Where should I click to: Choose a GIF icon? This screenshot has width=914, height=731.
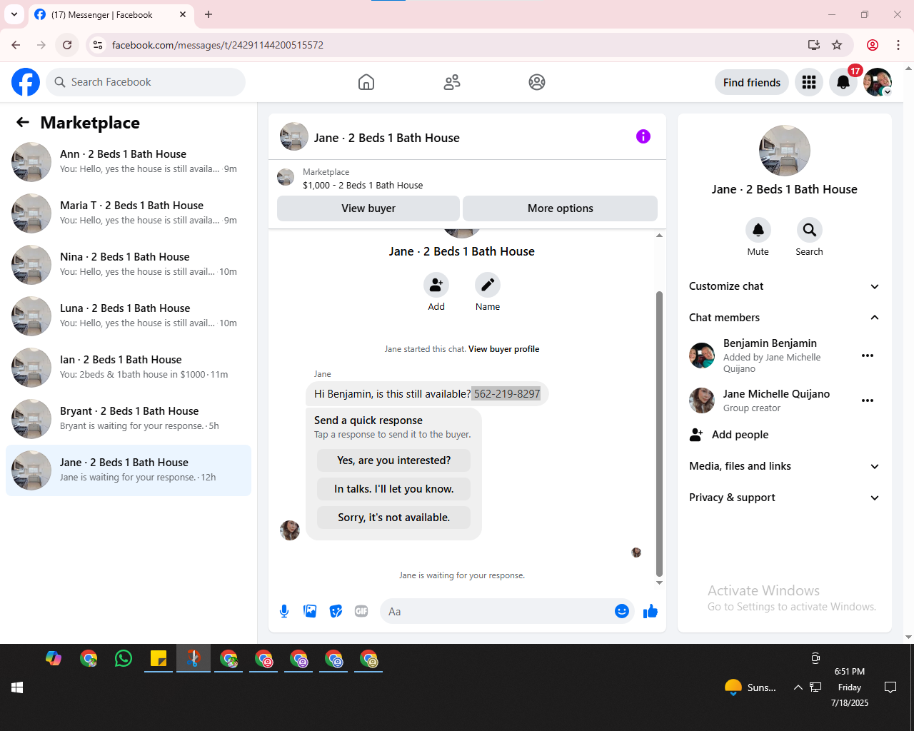point(361,611)
